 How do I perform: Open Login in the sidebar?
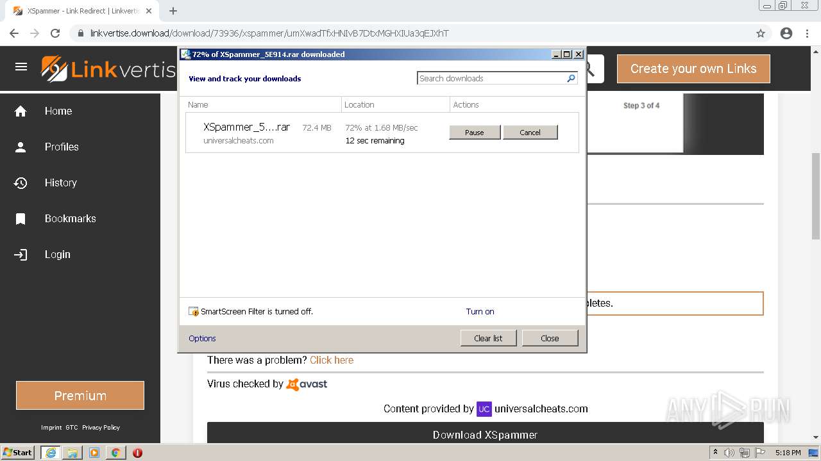57,254
